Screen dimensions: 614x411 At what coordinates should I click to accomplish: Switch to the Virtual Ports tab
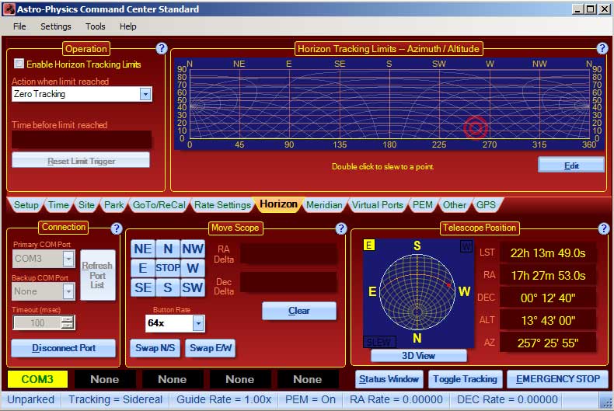(377, 204)
